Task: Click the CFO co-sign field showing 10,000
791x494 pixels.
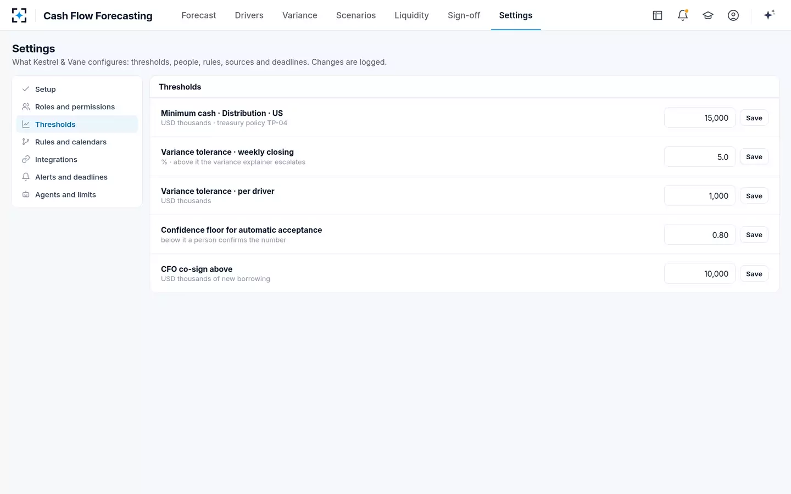Action: click(x=700, y=274)
